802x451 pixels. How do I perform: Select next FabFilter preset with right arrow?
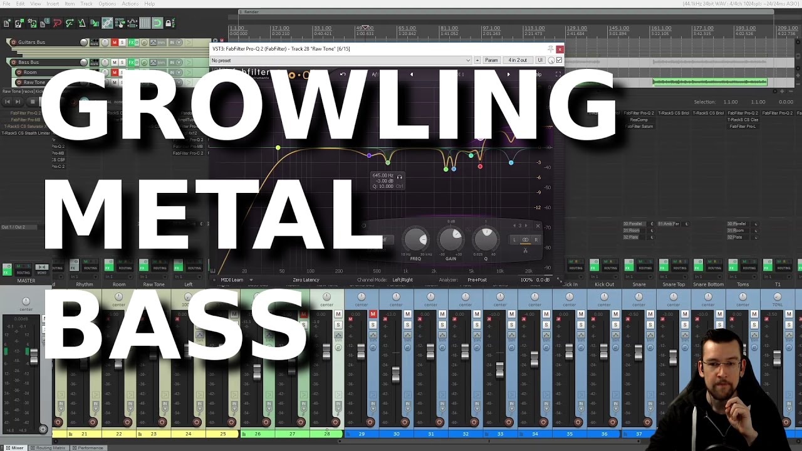pos(508,74)
